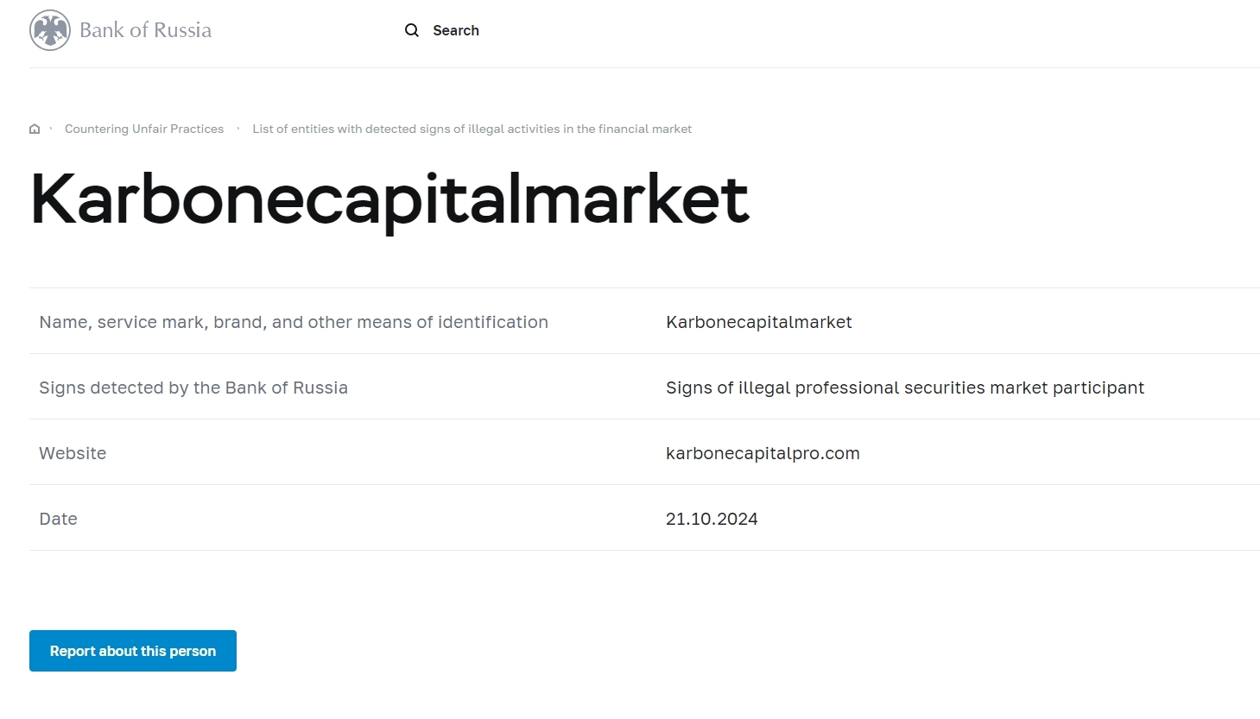Click the Website row label
The image size is (1260, 719).
tap(73, 453)
